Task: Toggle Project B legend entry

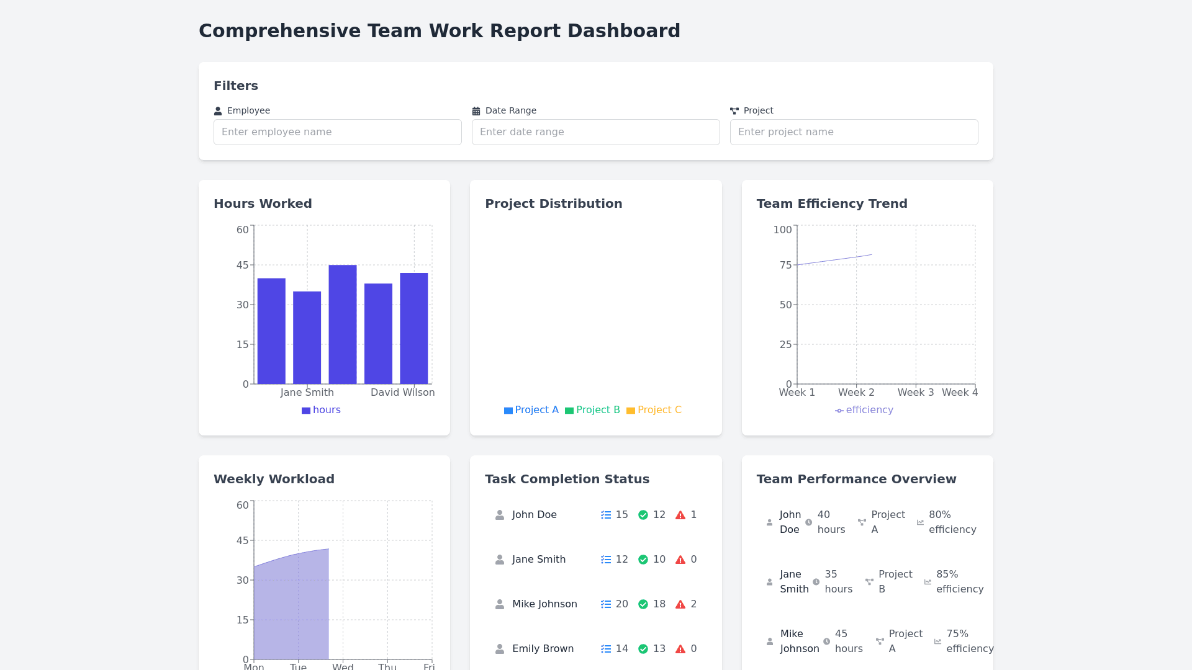Action: tap(592, 410)
